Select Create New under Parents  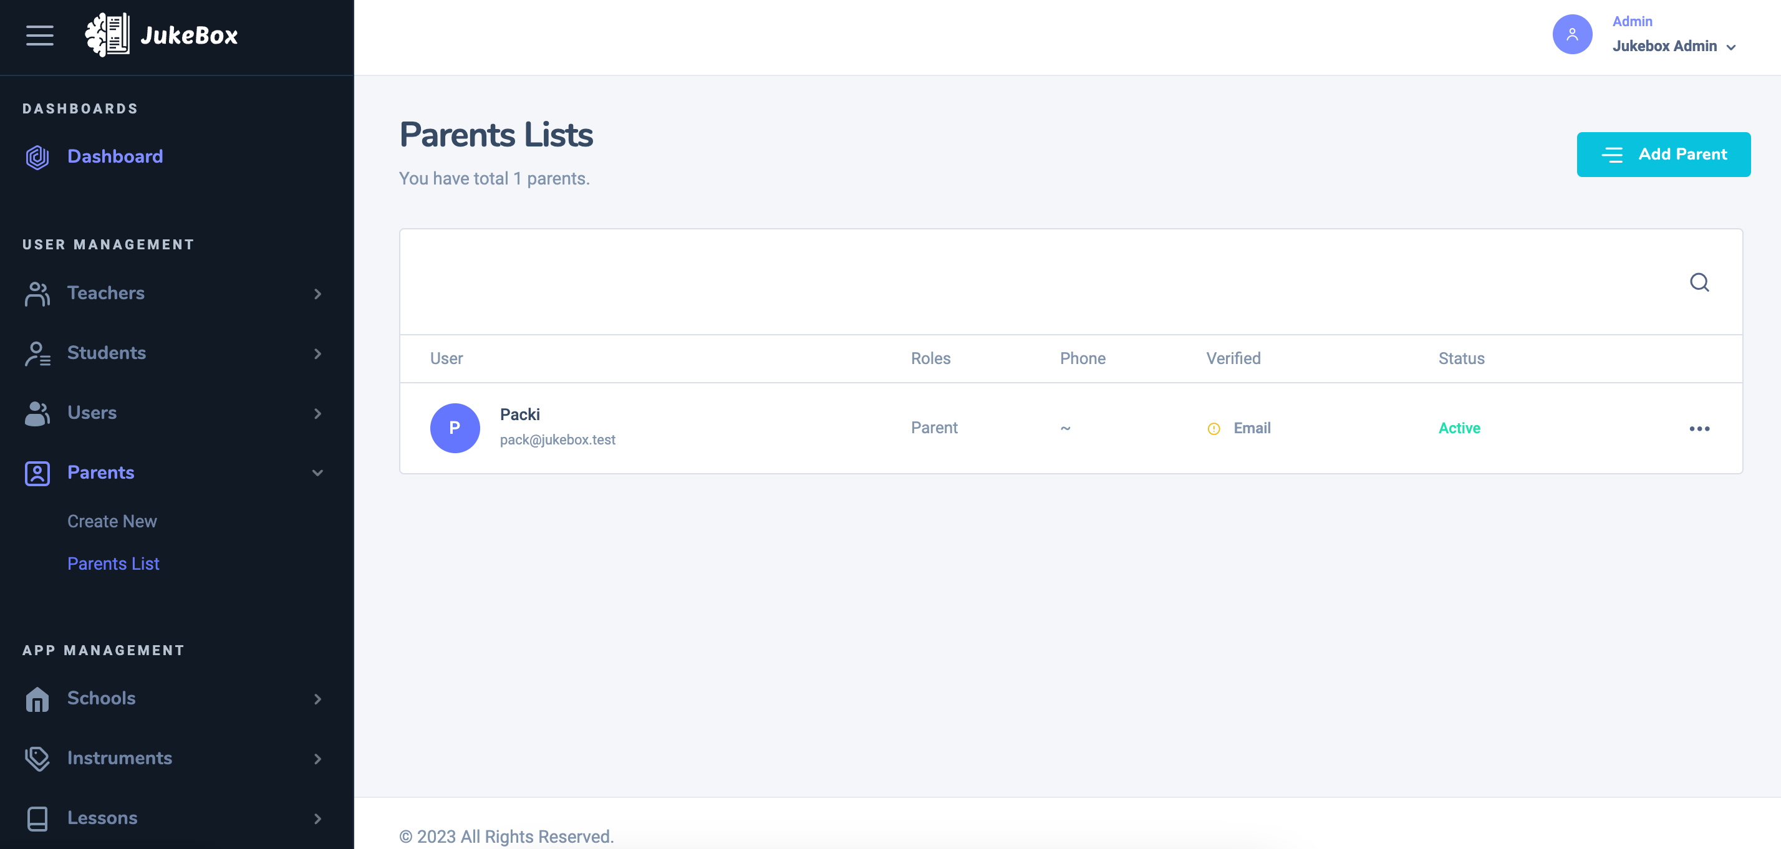[112, 521]
